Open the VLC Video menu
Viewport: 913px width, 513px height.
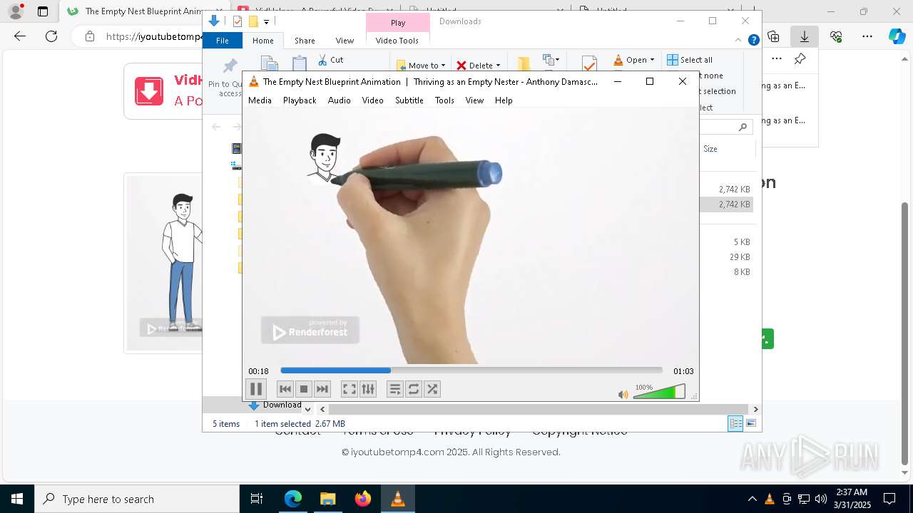[x=373, y=100]
